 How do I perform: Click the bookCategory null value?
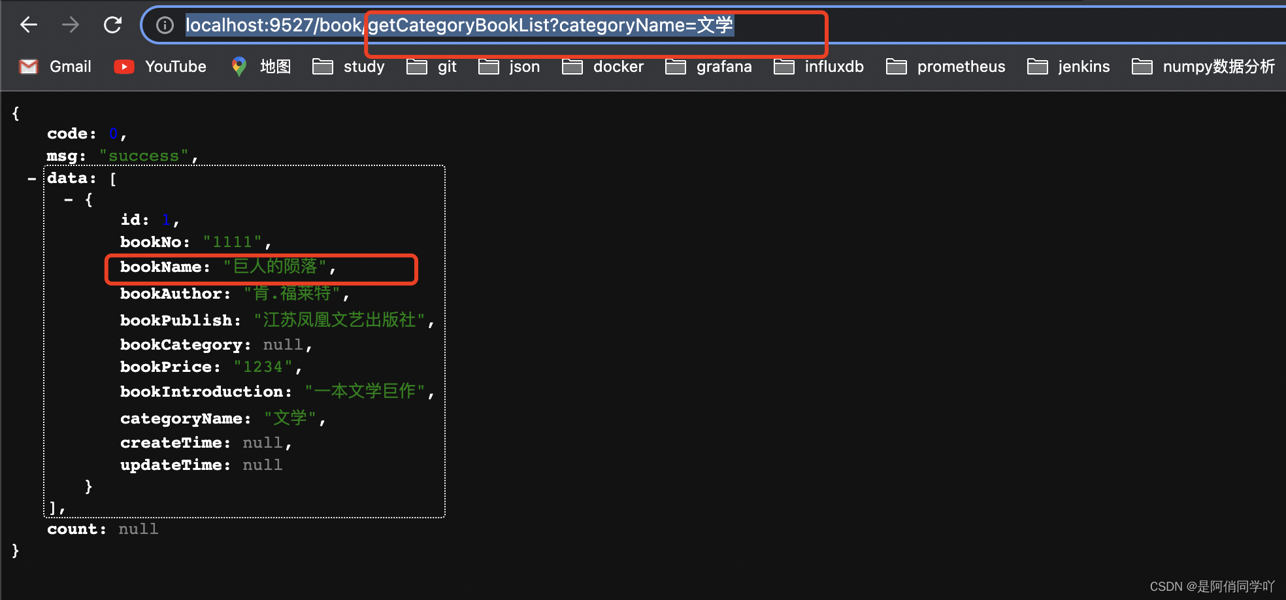coord(283,344)
